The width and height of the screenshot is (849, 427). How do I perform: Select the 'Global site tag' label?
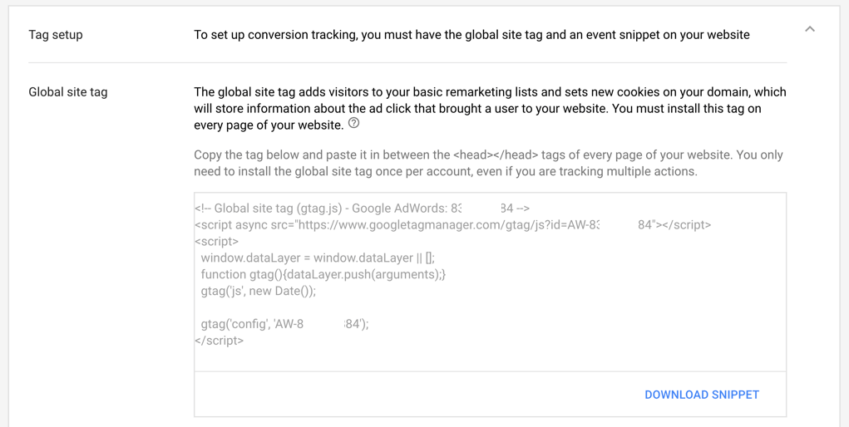68,92
